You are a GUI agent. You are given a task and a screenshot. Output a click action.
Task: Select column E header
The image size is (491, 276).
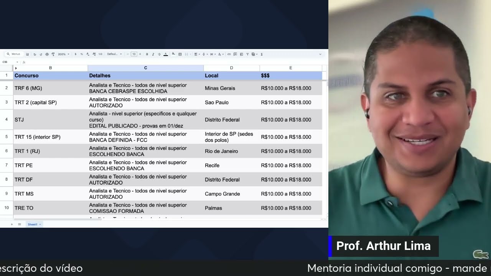[x=290, y=68]
